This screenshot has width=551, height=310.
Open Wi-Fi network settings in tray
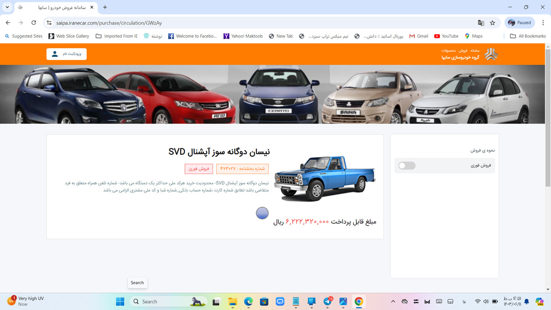(478, 301)
